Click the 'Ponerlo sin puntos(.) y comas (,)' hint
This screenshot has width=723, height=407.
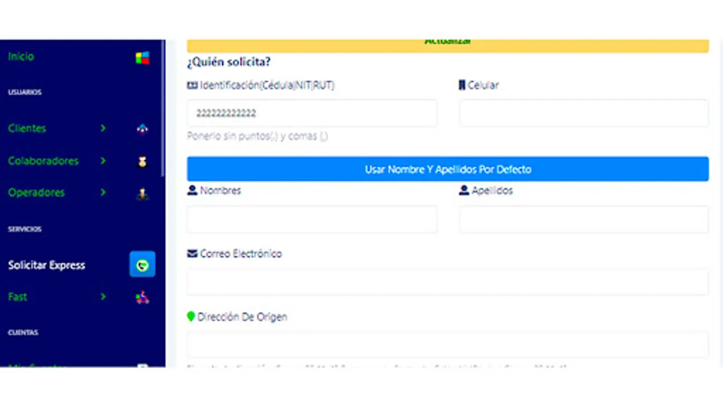pos(258,136)
